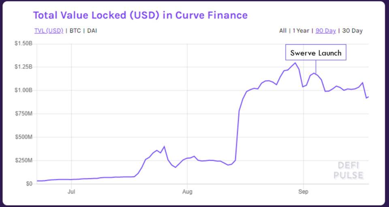389x207 pixels.
Task: Click the DEFI PULSE watermark logo
Action: pos(348,170)
